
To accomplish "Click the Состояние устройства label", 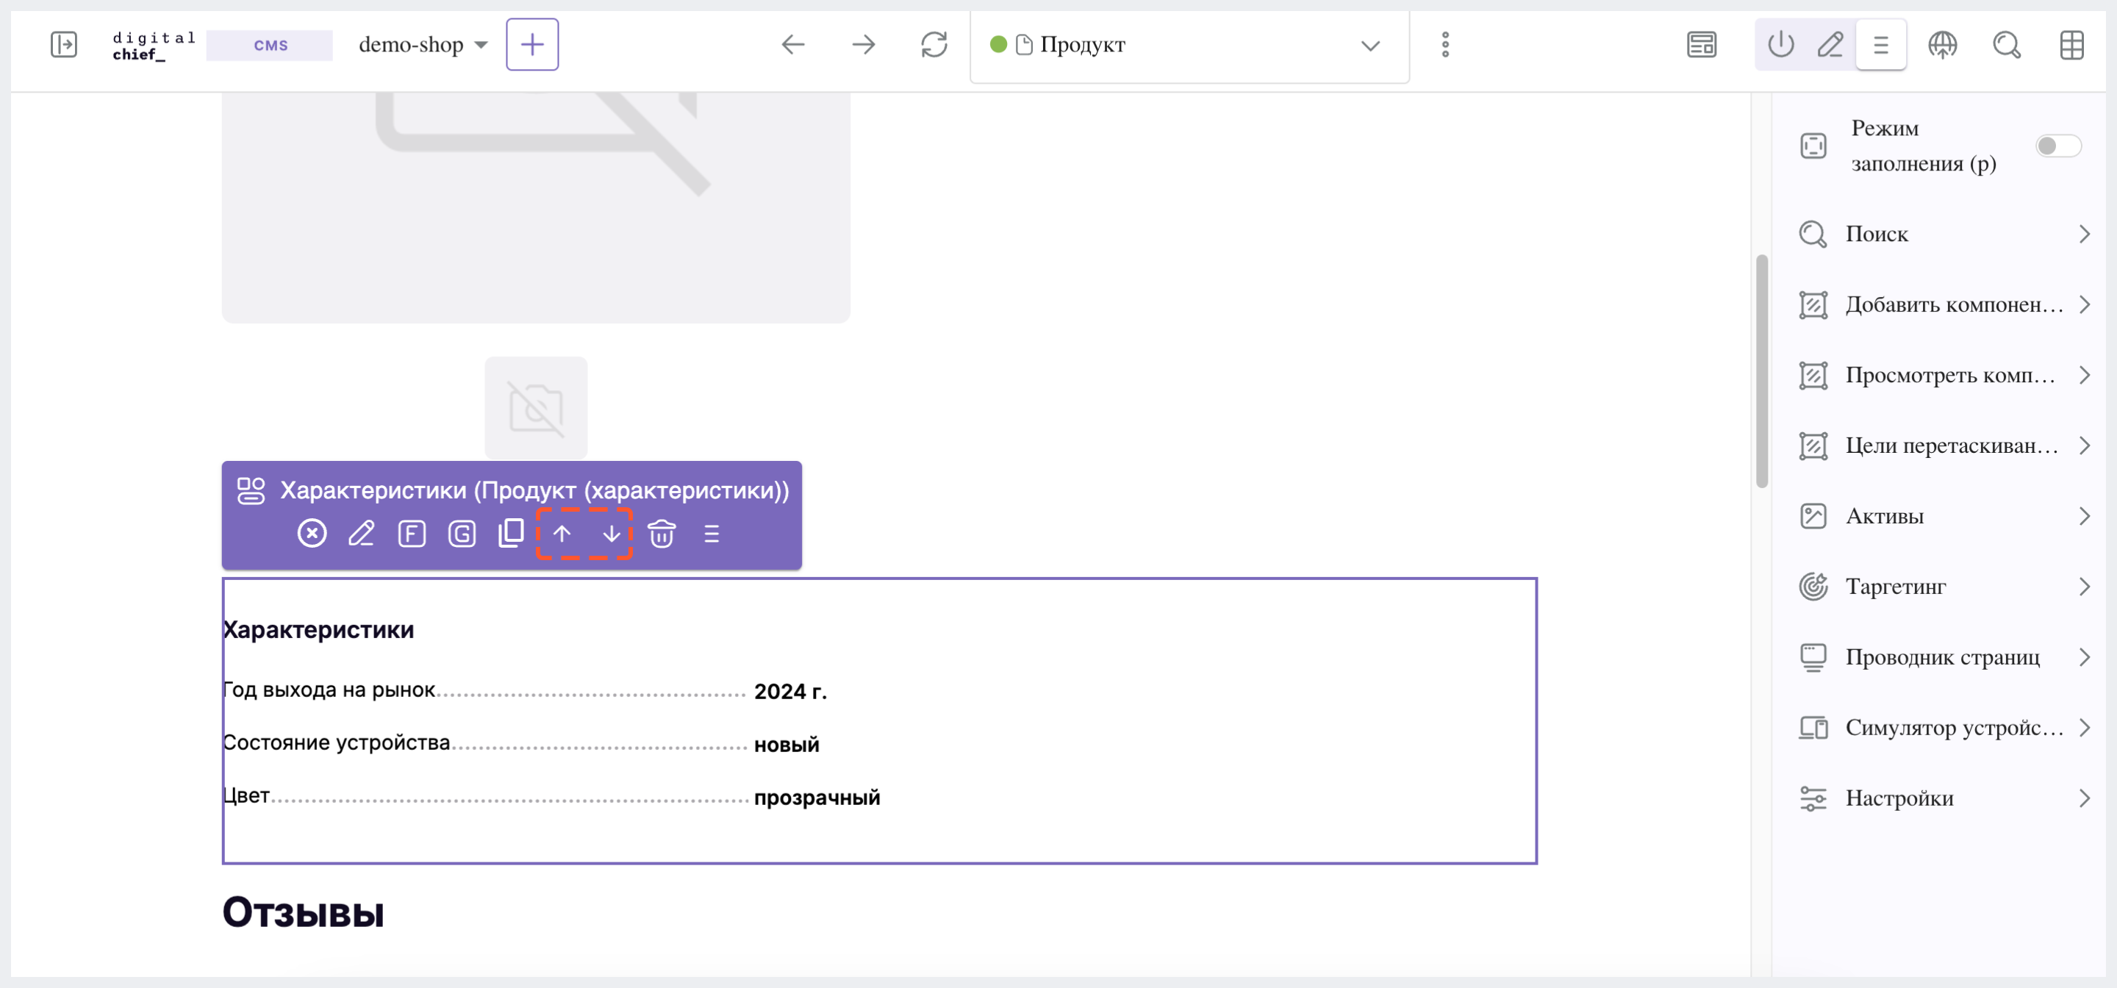I will tap(337, 743).
